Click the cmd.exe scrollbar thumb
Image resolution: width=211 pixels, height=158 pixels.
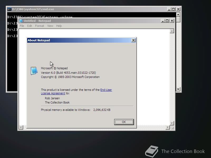point(178,19)
